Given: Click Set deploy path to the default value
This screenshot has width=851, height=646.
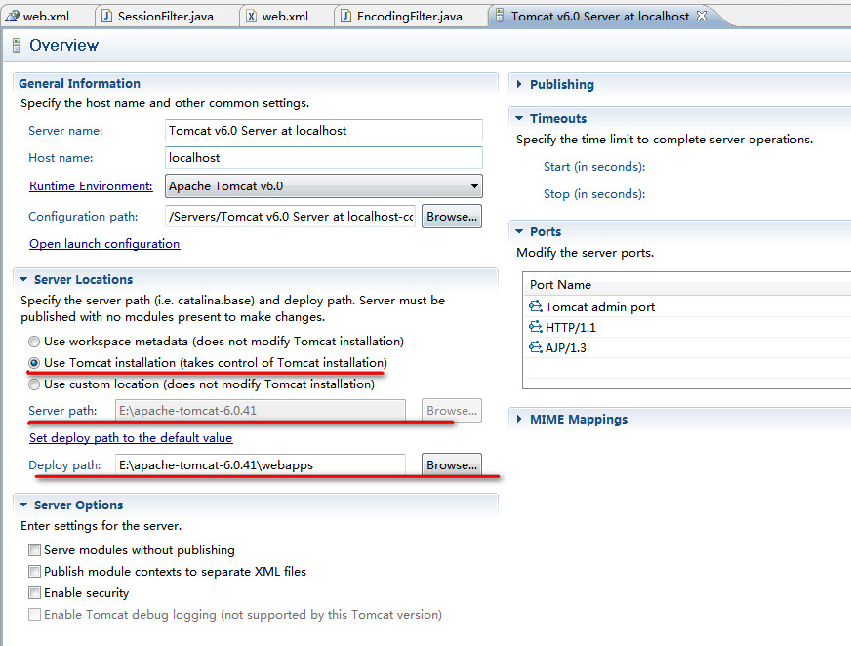Looking at the screenshot, I should pos(131,437).
